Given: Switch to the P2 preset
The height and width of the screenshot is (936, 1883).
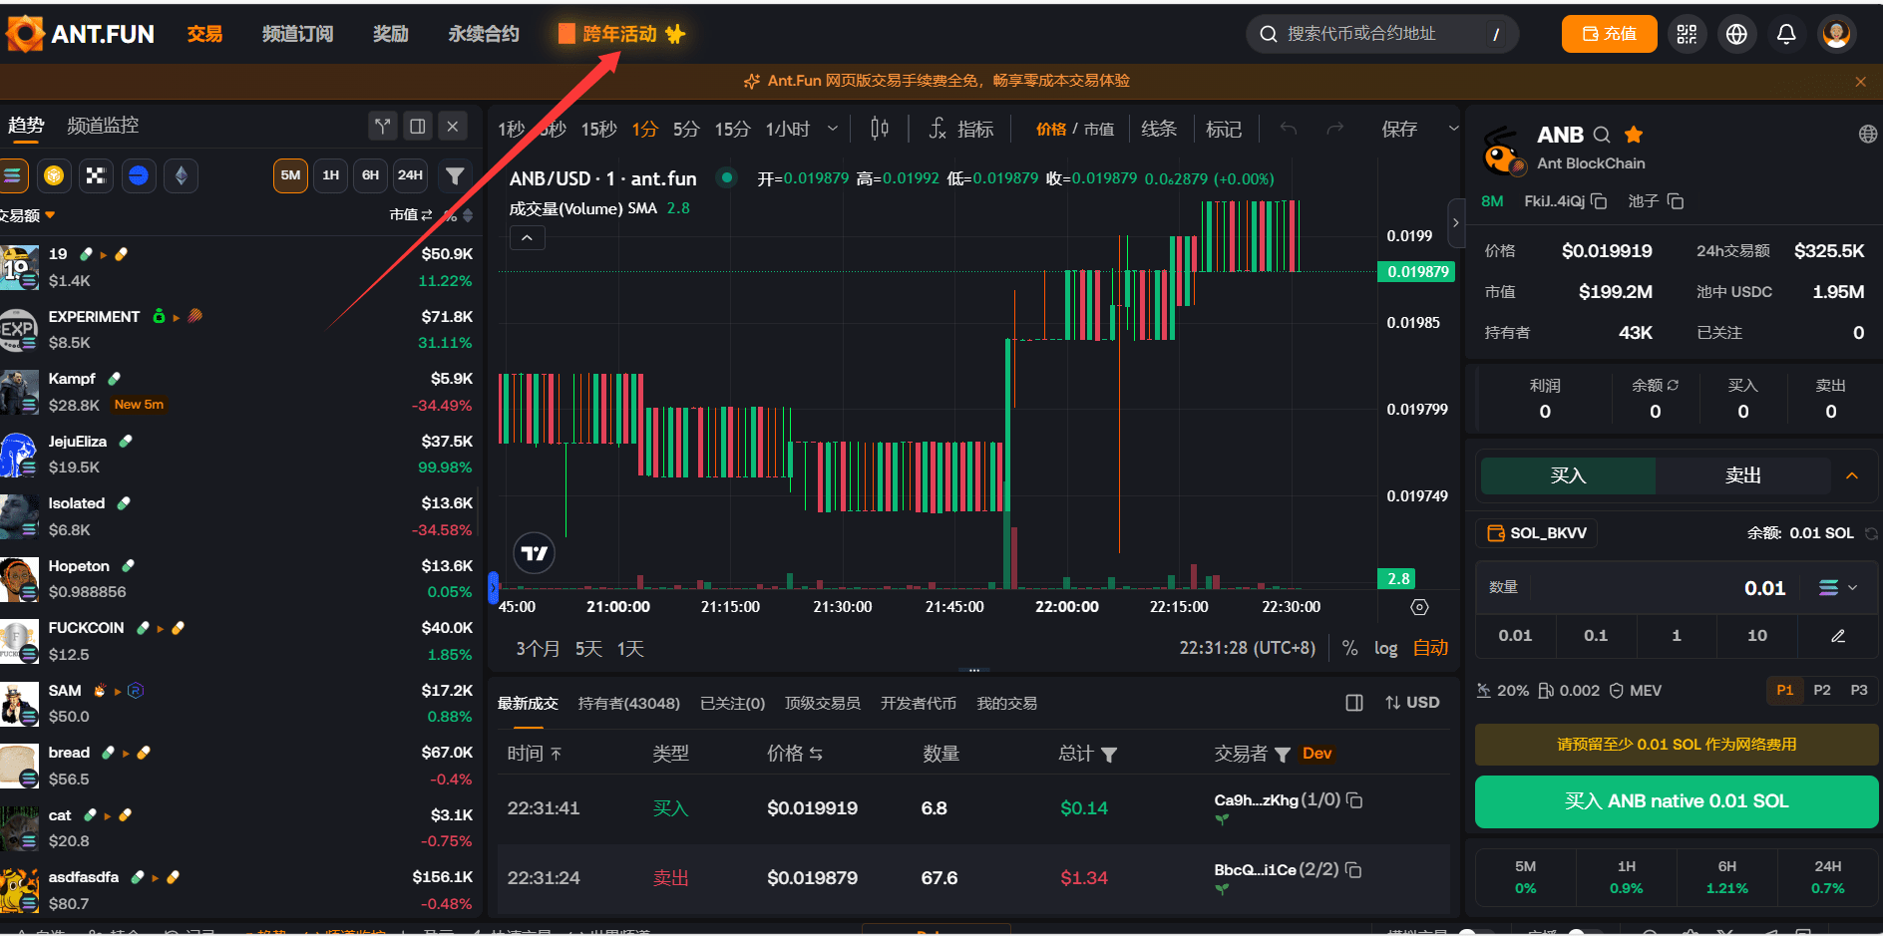Looking at the screenshot, I should tap(1822, 690).
